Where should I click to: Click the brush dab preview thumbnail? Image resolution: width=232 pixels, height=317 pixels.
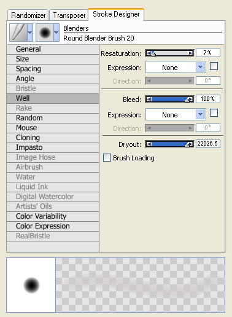point(31,285)
